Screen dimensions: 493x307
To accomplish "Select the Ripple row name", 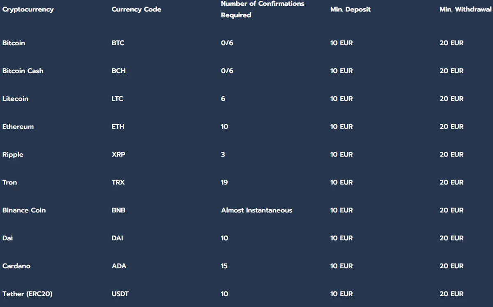I will (13, 155).
